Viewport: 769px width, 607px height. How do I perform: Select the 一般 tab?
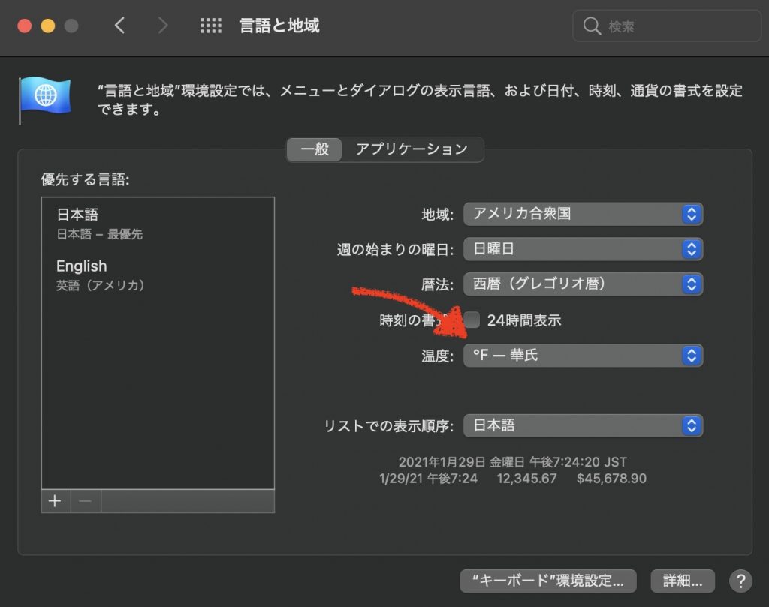pos(315,149)
